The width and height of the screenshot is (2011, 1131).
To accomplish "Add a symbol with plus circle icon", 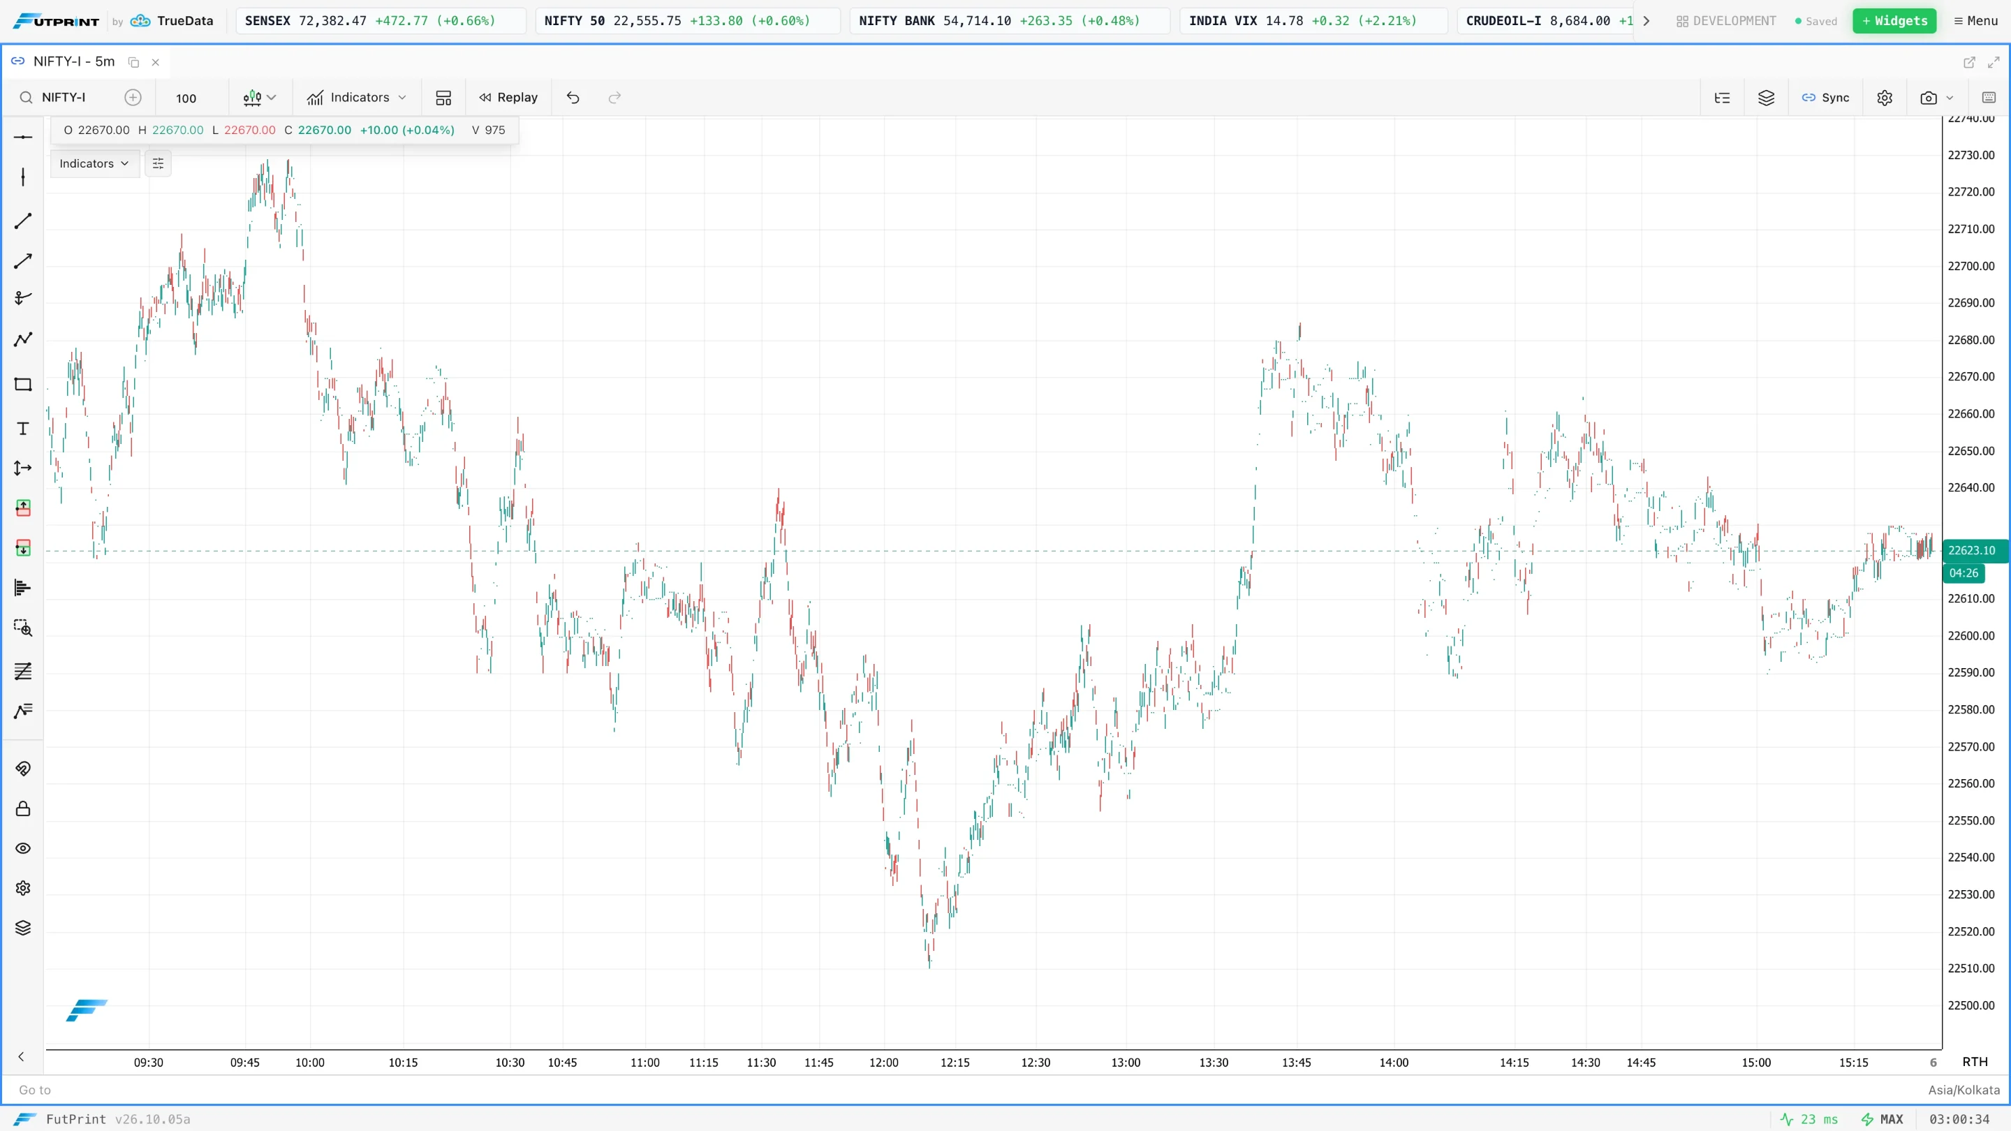I will [133, 98].
